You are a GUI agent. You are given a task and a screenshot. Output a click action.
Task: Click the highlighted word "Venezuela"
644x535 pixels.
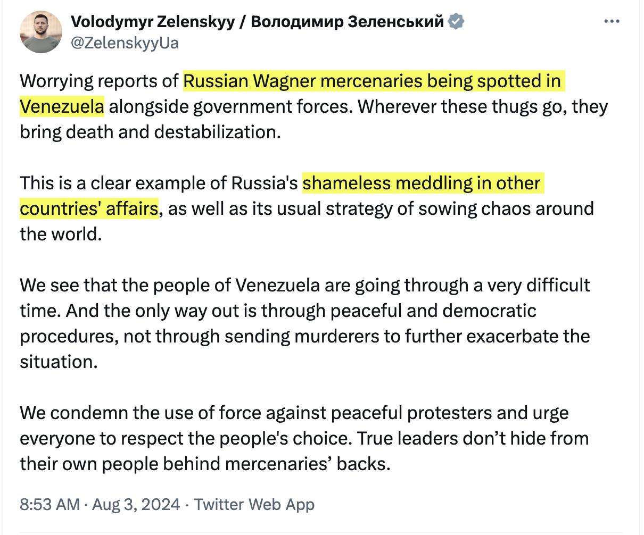(x=62, y=107)
